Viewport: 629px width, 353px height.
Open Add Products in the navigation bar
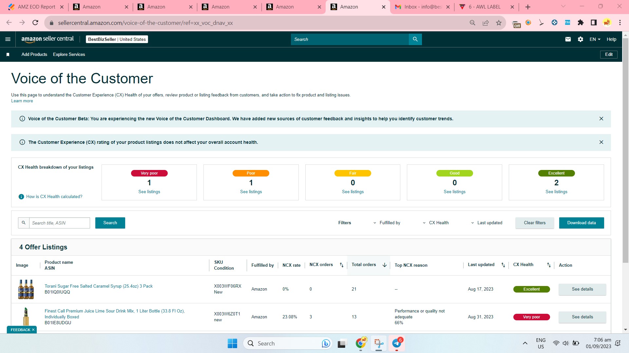click(34, 55)
